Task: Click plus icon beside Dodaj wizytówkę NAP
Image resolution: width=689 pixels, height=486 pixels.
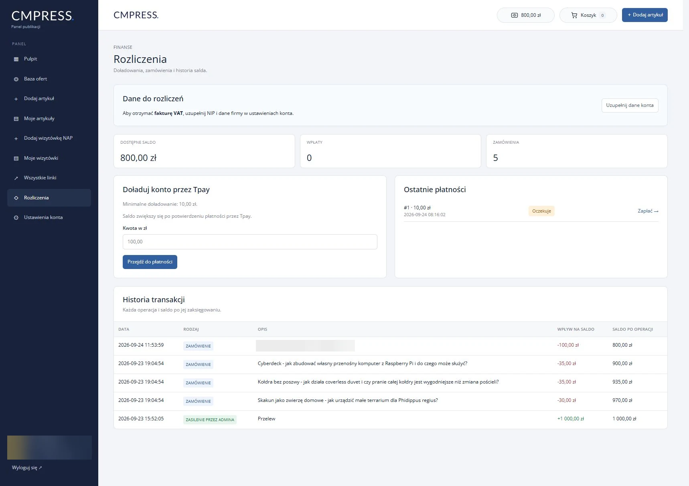Action: pyautogui.click(x=16, y=139)
